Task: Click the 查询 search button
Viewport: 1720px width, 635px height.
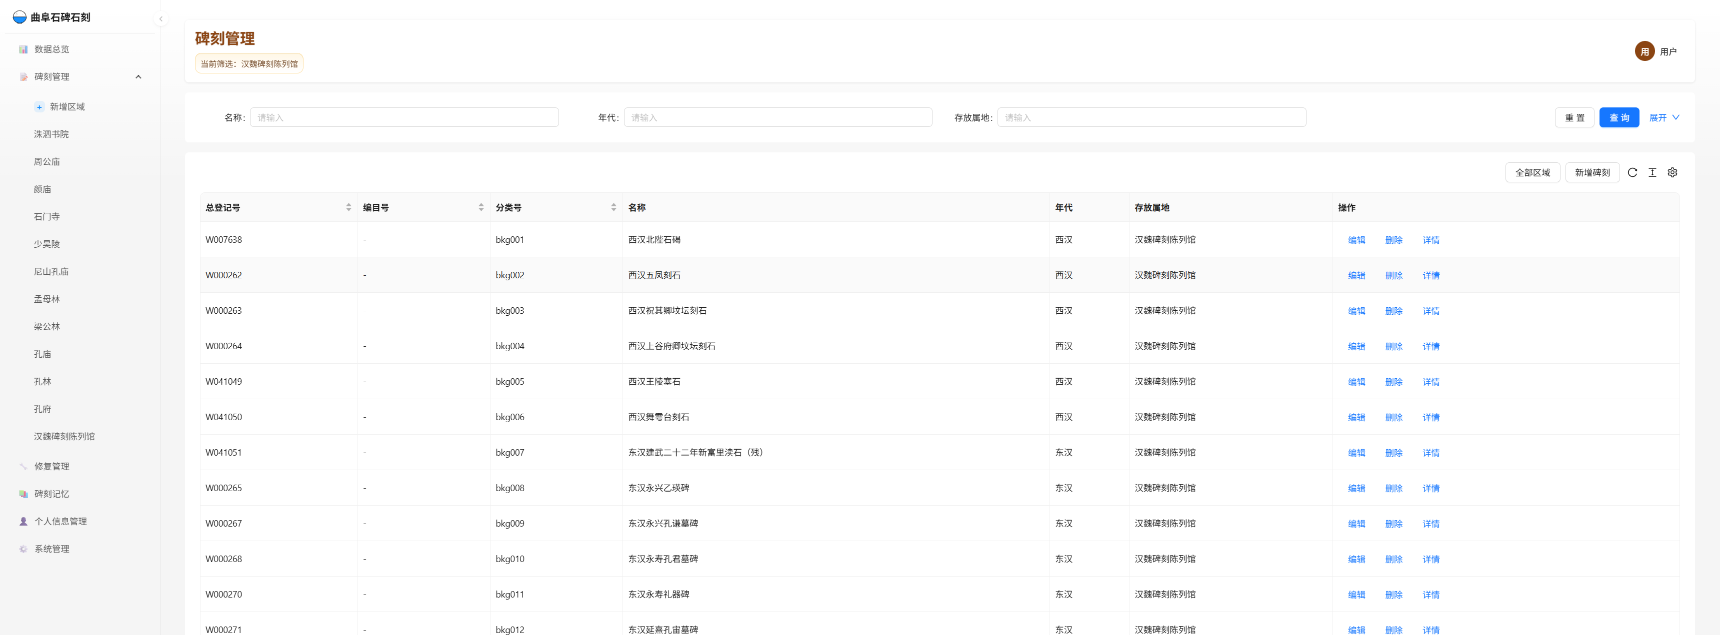Action: tap(1618, 117)
